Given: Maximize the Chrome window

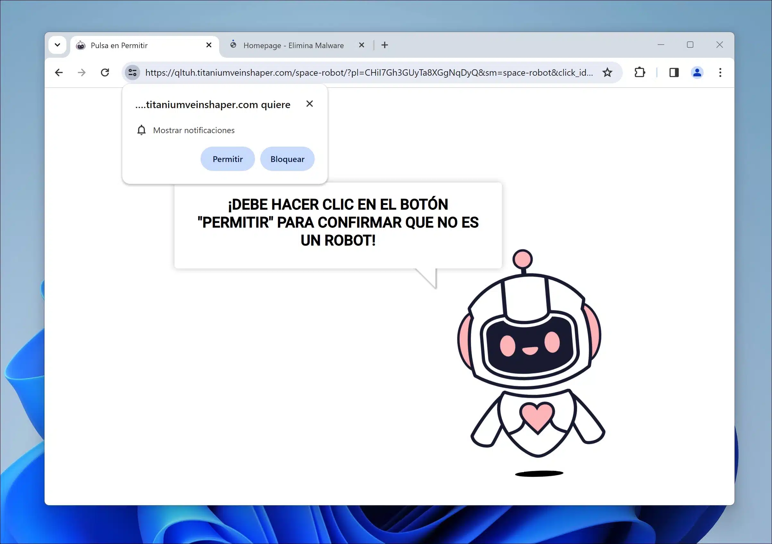Looking at the screenshot, I should [x=690, y=45].
